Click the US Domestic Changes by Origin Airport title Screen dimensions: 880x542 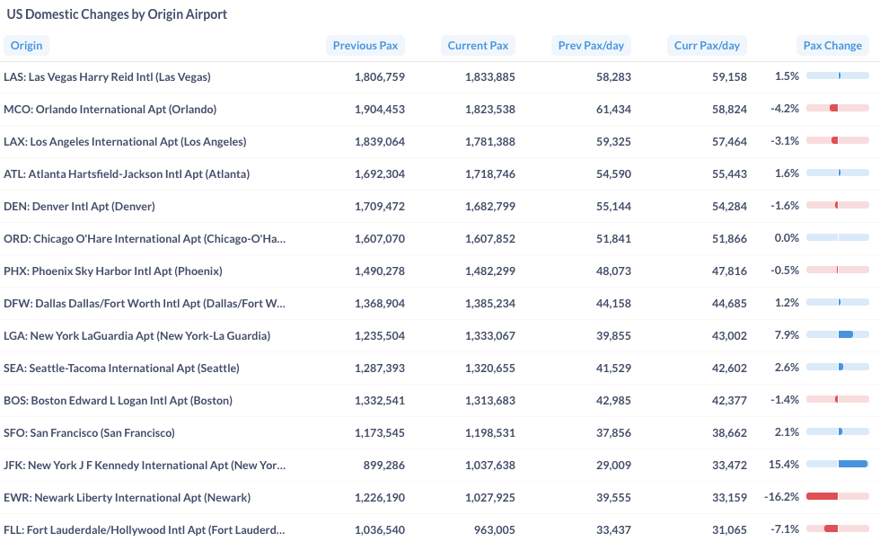coord(117,14)
